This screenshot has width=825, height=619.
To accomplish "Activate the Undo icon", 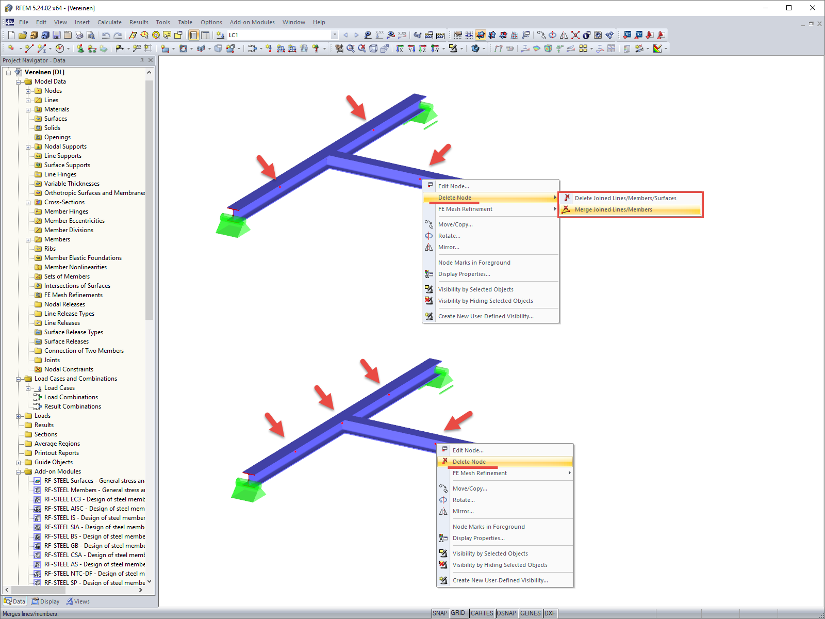I will (106, 35).
